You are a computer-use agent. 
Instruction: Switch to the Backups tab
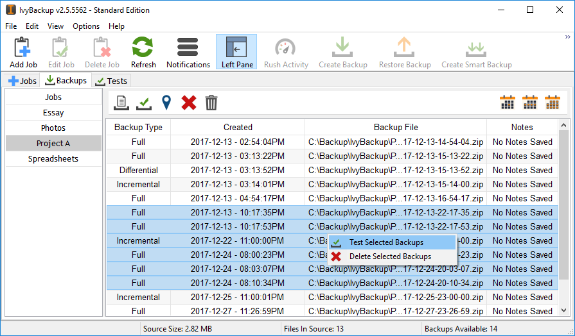coord(66,80)
